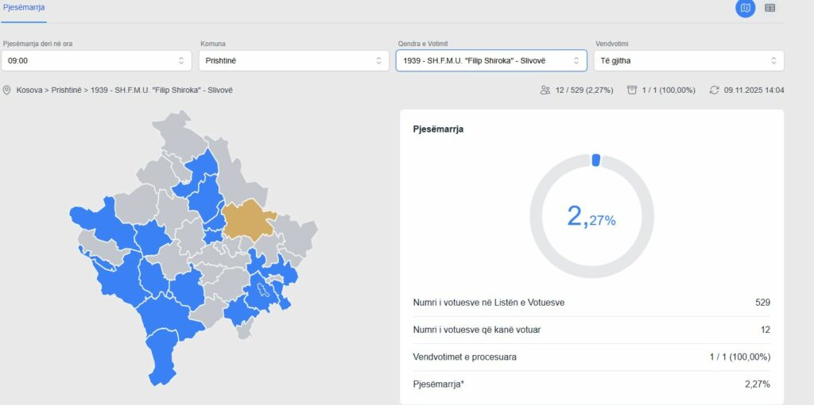Click Prishtinë in the breadcrumb path
814x405 pixels.
pyautogui.click(x=67, y=91)
